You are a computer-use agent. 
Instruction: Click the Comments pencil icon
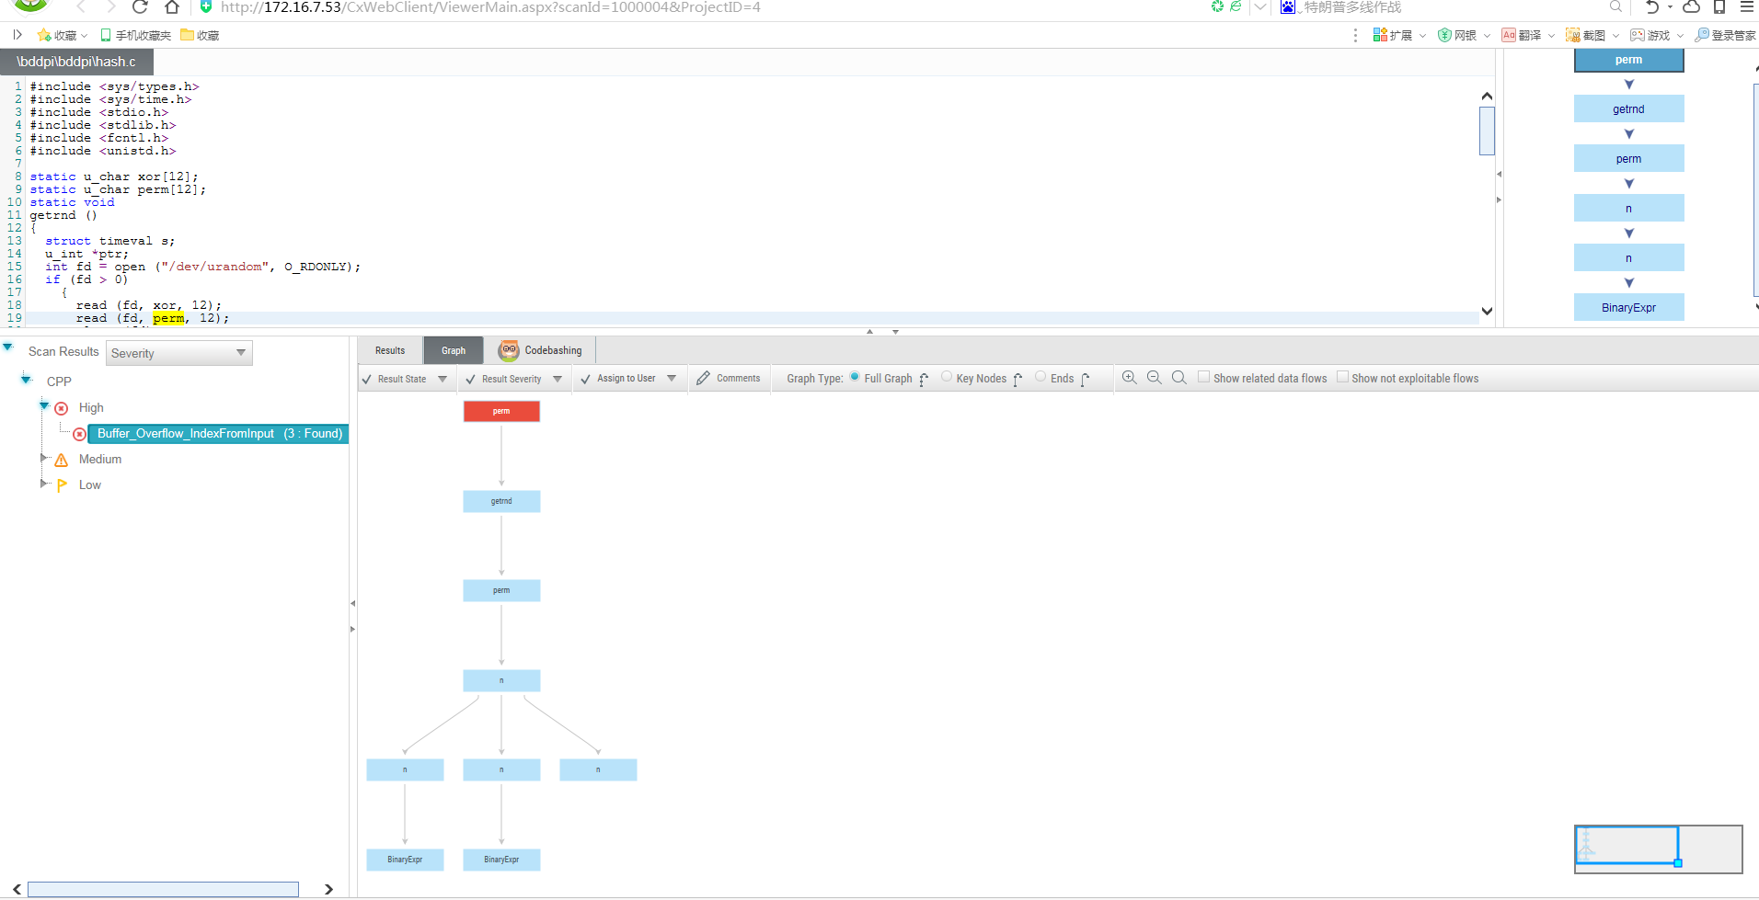pyautogui.click(x=704, y=378)
